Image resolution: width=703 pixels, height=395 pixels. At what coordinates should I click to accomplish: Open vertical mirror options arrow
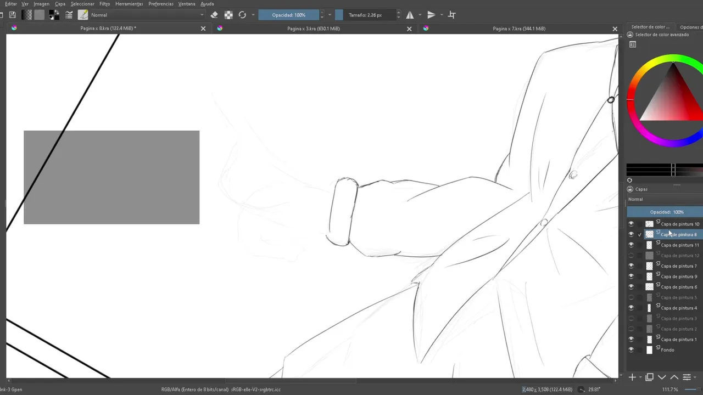pyautogui.click(x=442, y=15)
